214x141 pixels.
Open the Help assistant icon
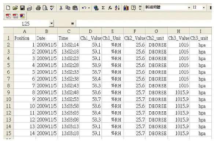point(133,8)
